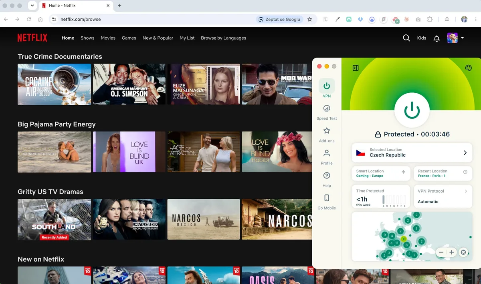Reload the page

tap(29, 19)
